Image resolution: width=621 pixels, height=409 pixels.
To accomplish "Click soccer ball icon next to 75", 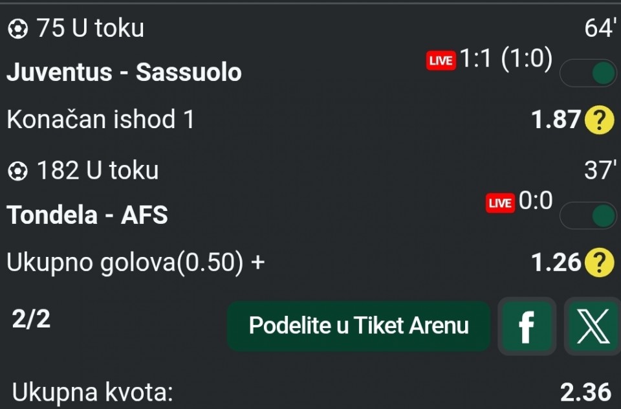I will 17,28.
